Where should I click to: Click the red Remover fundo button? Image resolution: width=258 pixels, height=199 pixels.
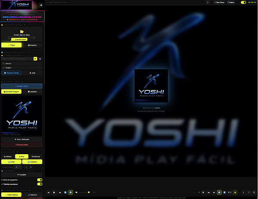22,145
